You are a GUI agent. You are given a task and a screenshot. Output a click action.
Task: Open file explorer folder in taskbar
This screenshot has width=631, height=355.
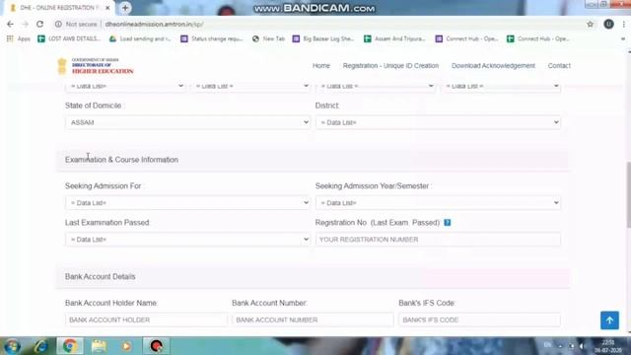[x=99, y=346]
